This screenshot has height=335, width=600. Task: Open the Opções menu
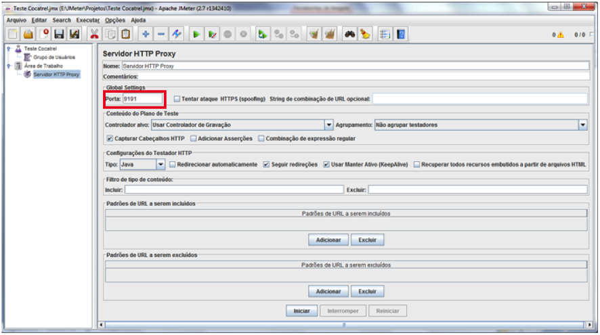[x=115, y=20]
